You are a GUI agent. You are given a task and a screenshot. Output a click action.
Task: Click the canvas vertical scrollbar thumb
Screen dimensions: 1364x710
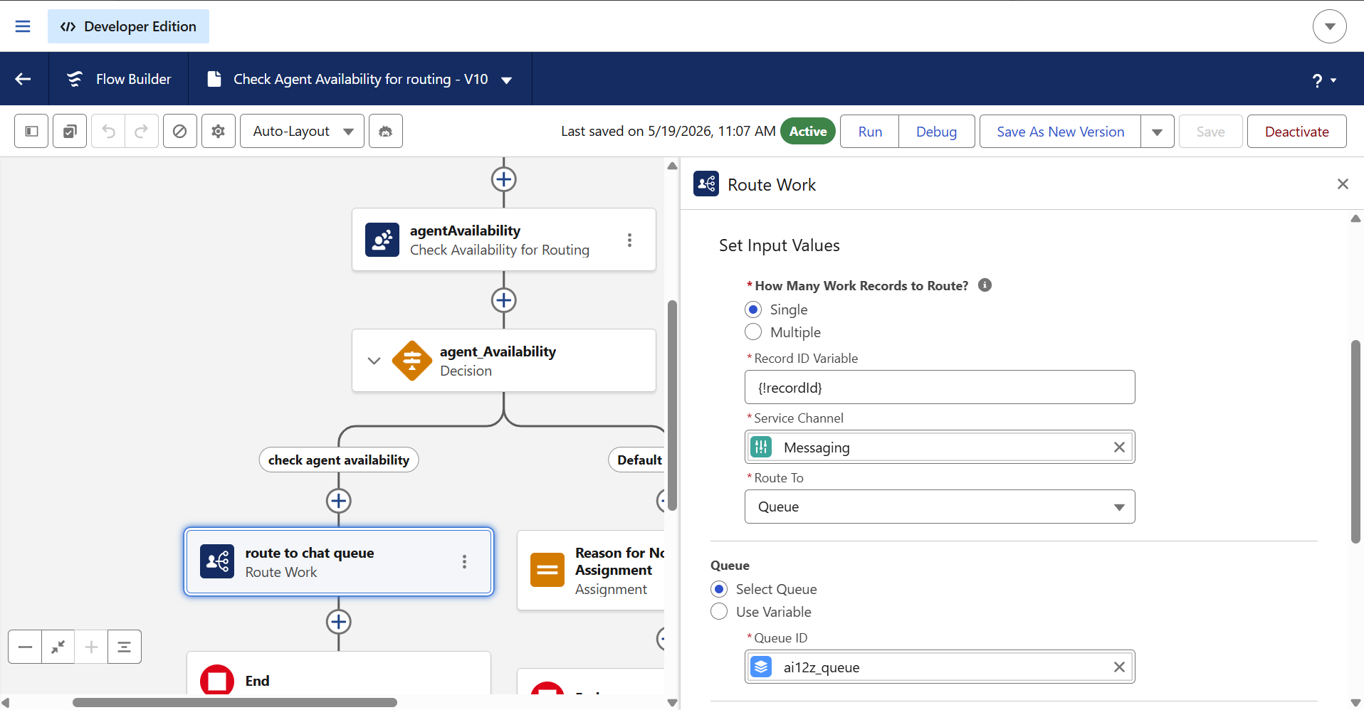672,406
